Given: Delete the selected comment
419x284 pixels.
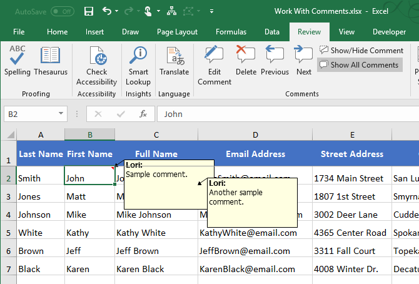Looking at the screenshot, I should point(246,61).
